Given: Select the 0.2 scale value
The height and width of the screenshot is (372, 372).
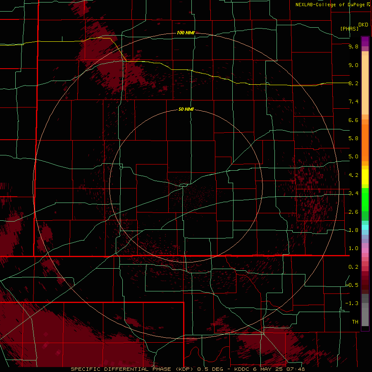Looking at the screenshot, I should coord(353,267).
